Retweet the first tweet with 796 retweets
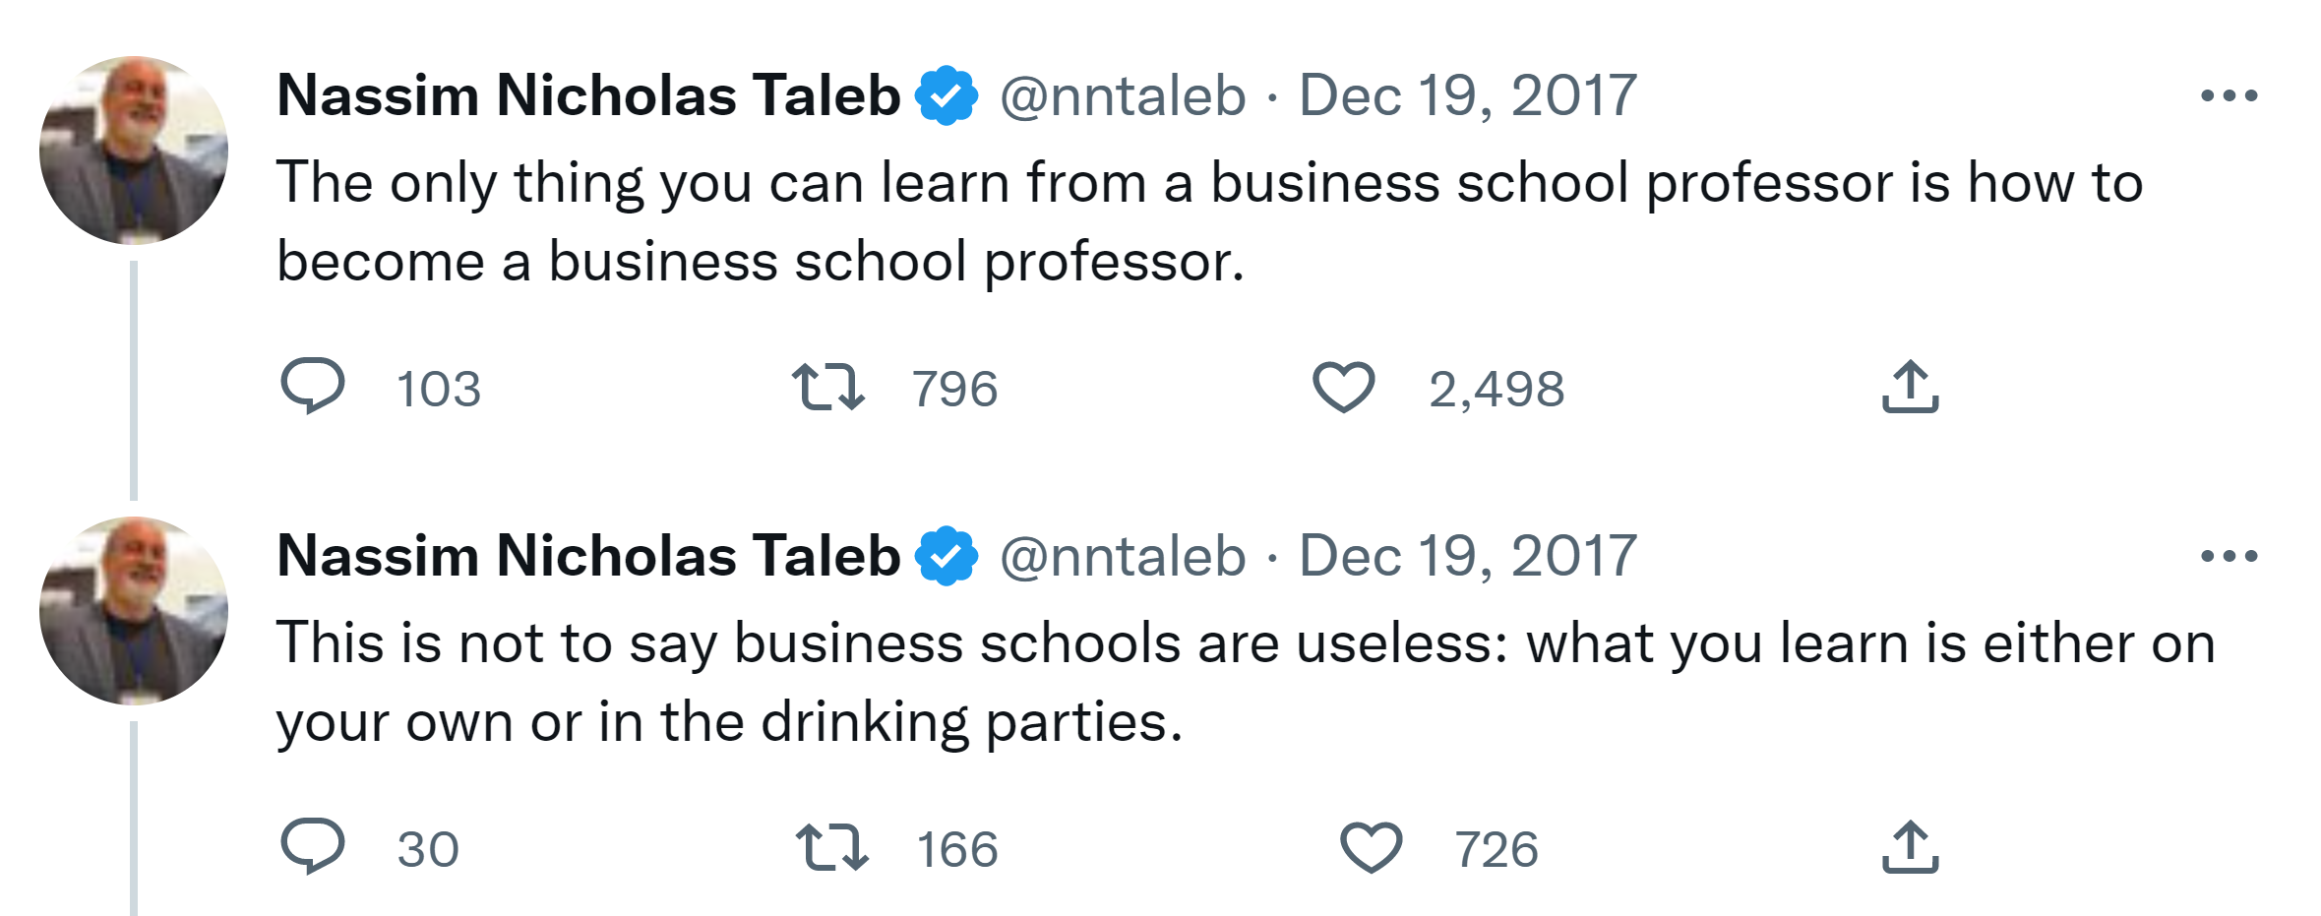This screenshot has height=916, width=2321. click(828, 387)
